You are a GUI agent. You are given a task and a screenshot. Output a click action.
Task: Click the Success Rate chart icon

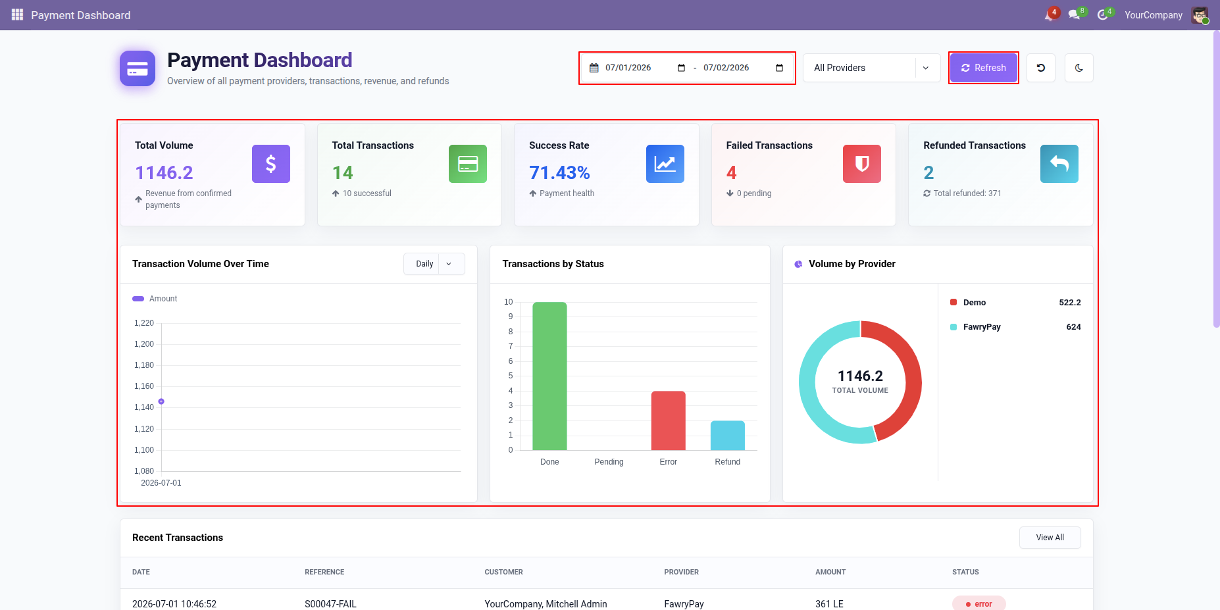(x=665, y=164)
